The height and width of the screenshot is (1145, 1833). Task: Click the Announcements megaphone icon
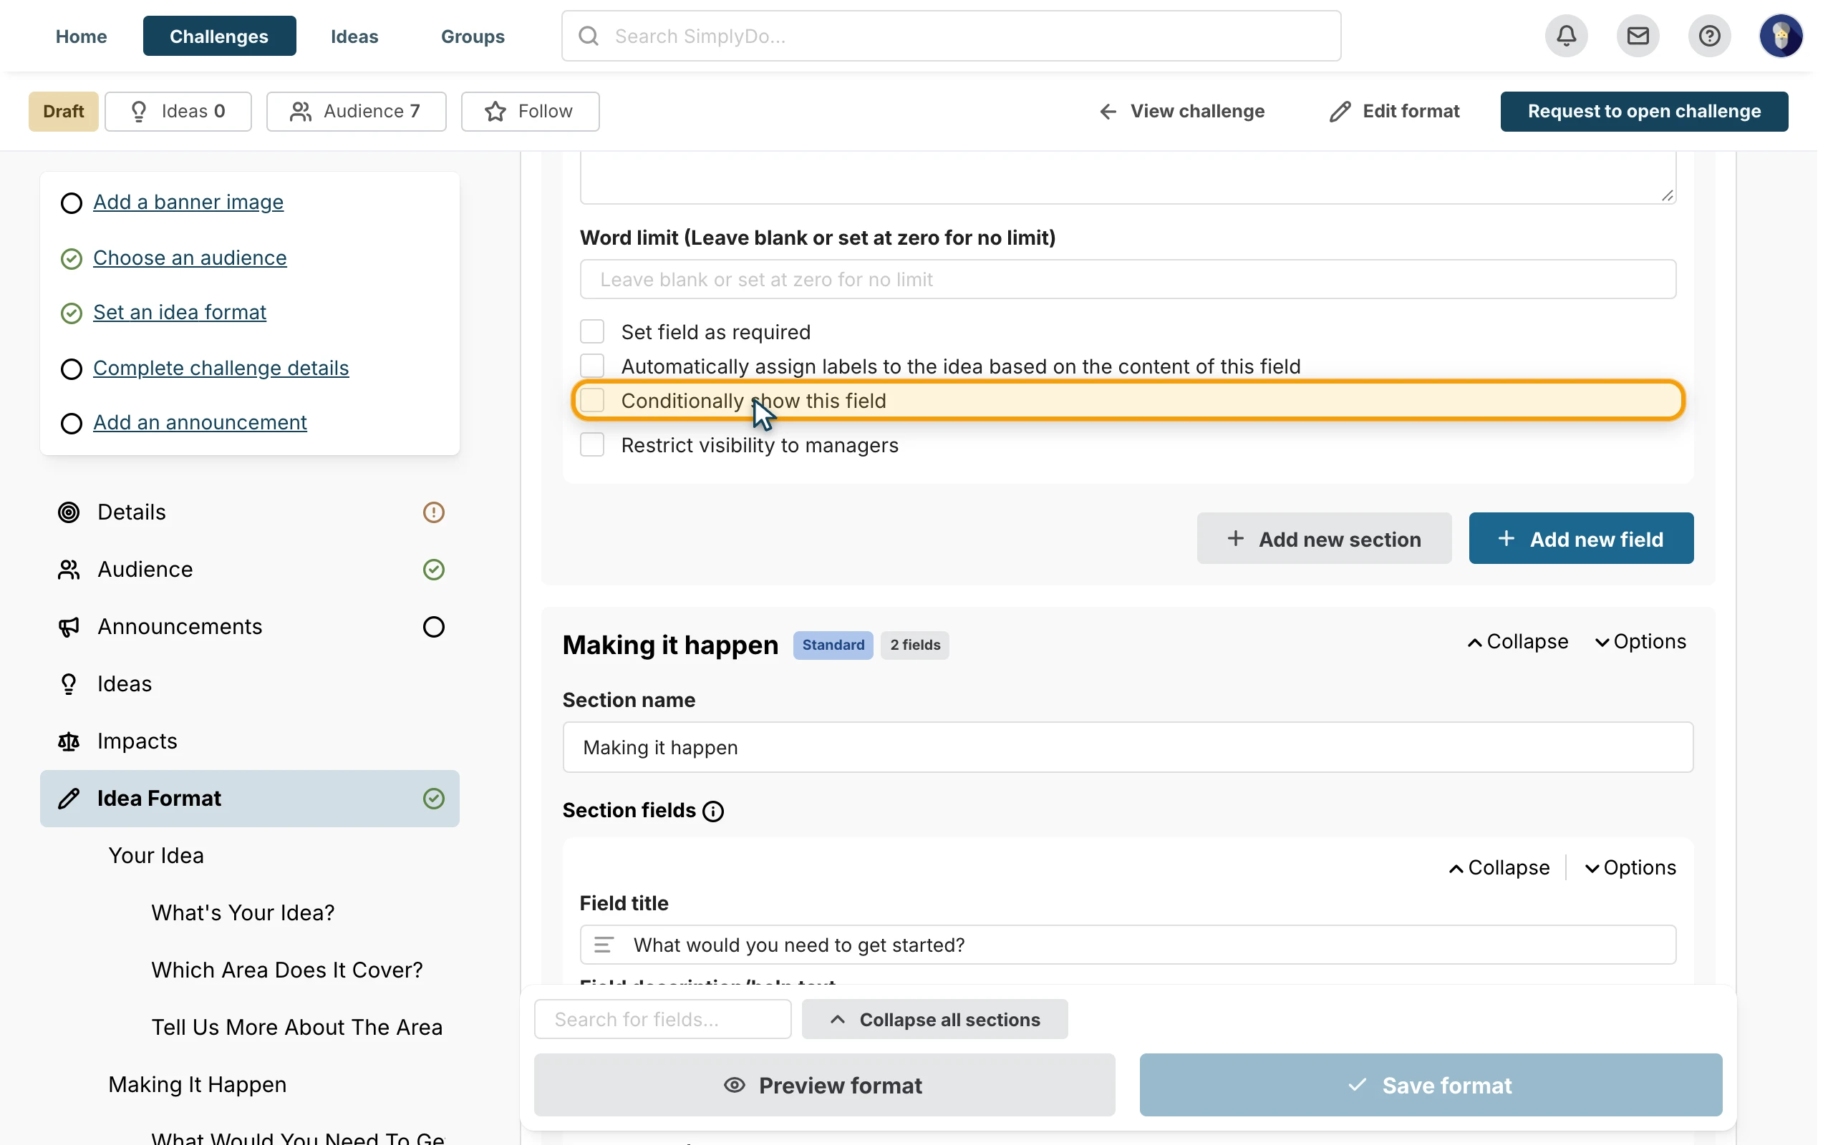[69, 626]
